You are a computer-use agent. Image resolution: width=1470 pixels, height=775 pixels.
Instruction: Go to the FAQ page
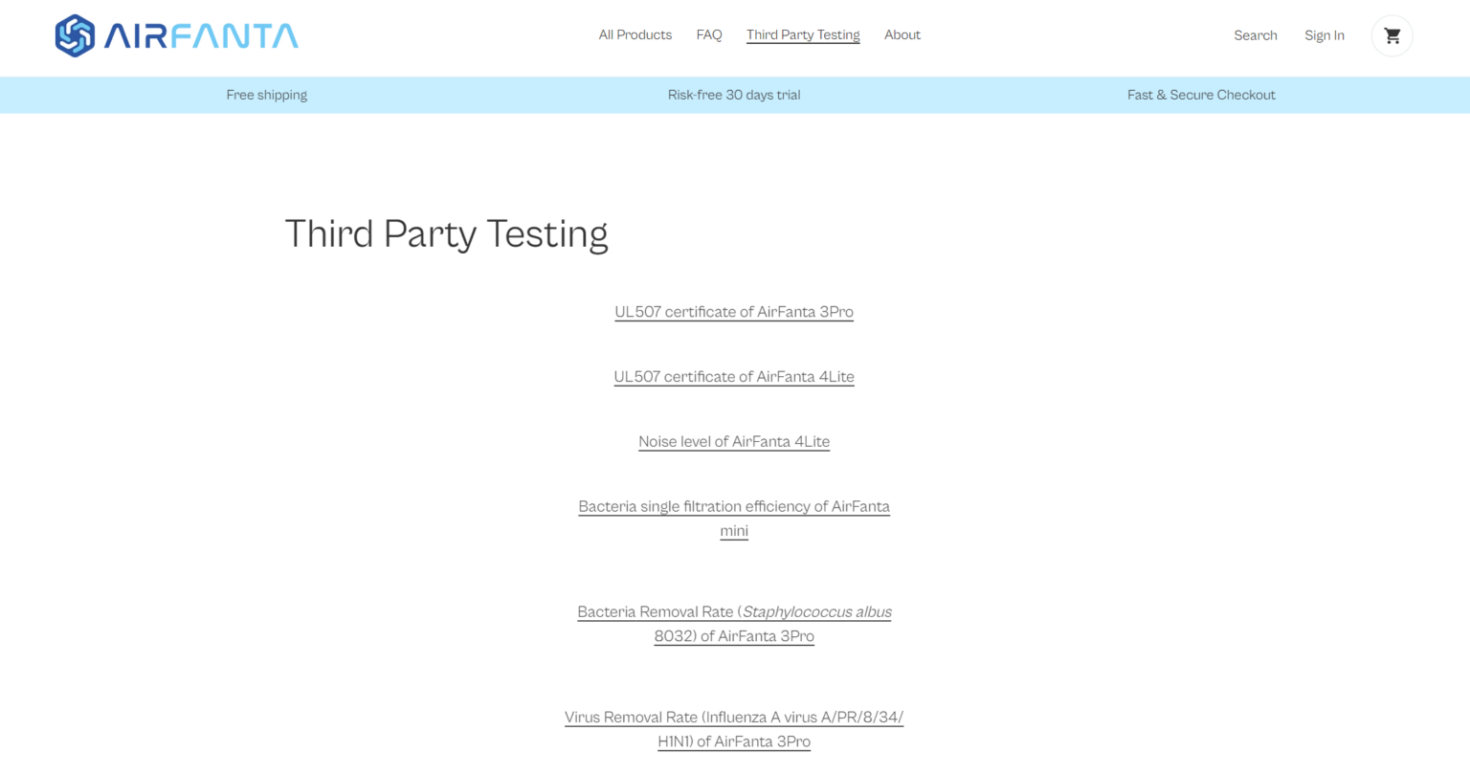point(709,35)
